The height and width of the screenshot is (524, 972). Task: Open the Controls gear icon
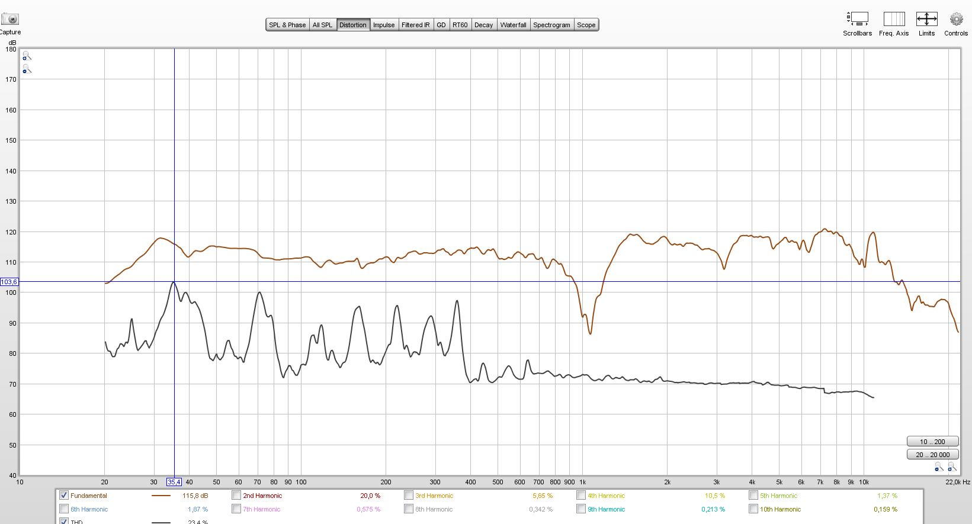(956, 19)
